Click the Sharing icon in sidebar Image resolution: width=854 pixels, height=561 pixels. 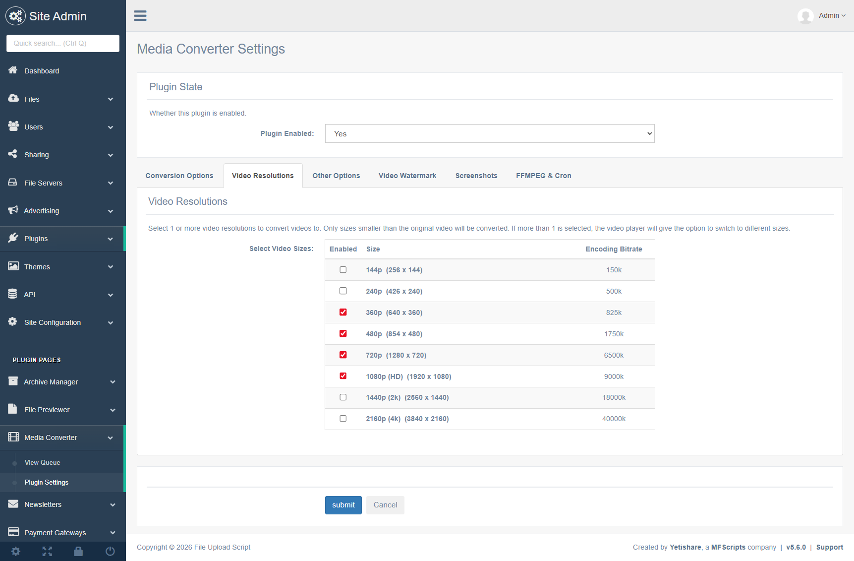point(13,154)
